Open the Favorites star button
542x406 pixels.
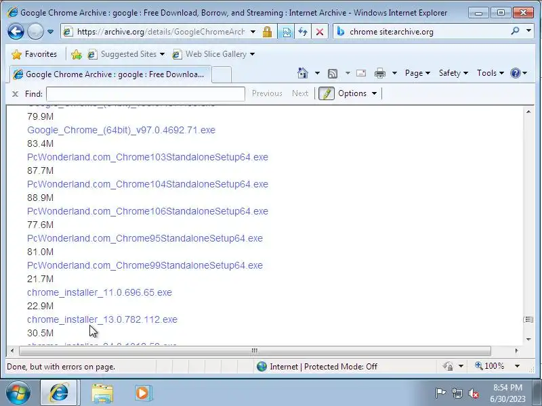coord(34,54)
